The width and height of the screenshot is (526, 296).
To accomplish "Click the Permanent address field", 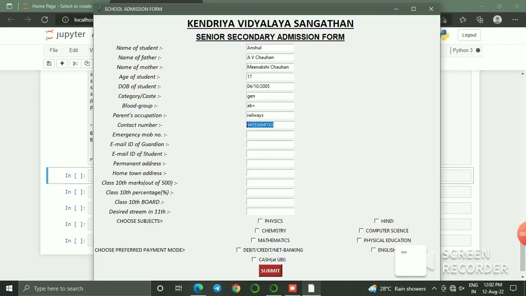I will (x=270, y=164).
